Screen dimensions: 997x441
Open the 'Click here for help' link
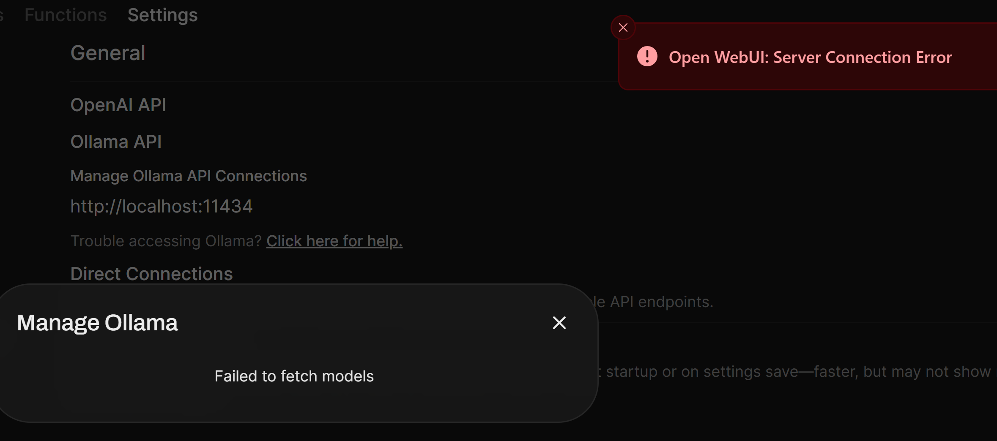click(334, 241)
